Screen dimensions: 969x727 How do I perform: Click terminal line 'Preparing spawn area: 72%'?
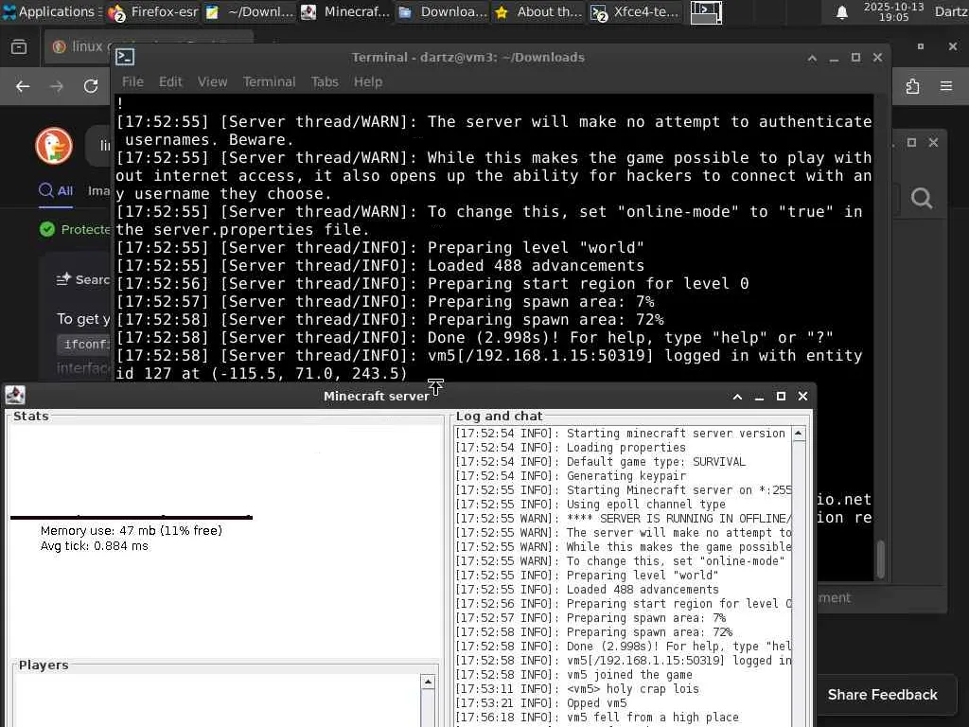(x=546, y=320)
